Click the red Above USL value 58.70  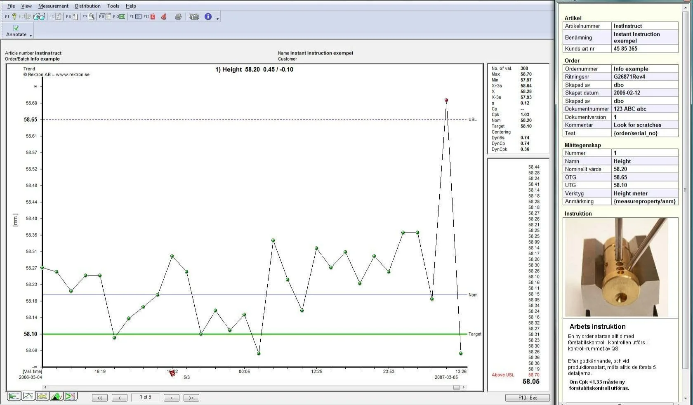[x=534, y=375]
